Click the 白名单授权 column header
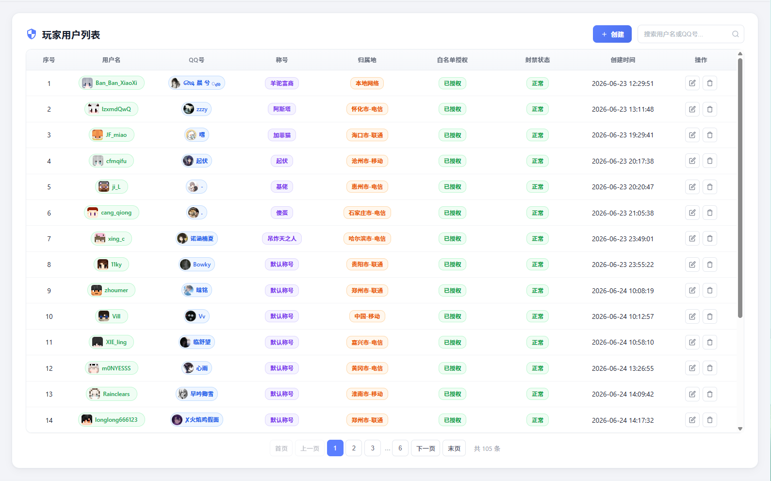The width and height of the screenshot is (771, 481). pyautogui.click(x=452, y=60)
